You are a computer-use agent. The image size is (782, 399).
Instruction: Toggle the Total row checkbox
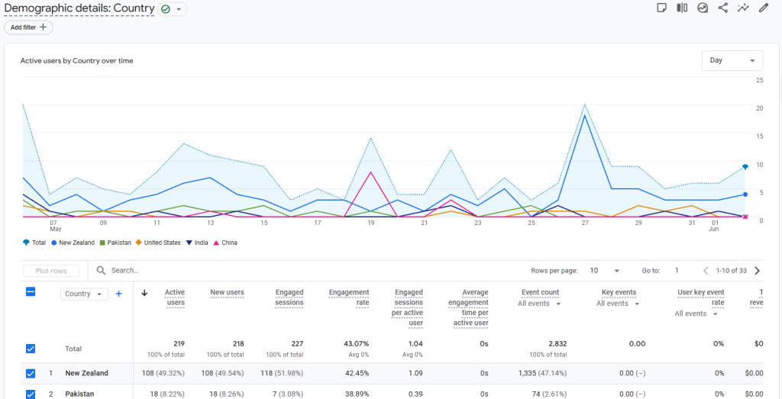pyautogui.click(x=31, y=349)
